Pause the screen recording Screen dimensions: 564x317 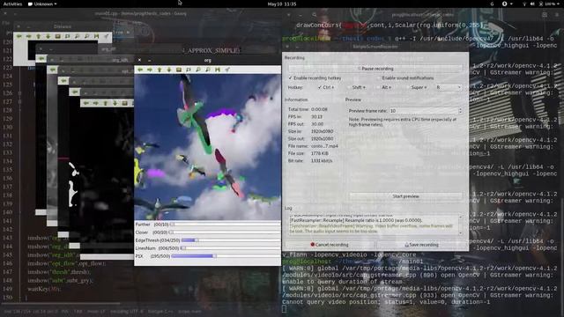375,69
